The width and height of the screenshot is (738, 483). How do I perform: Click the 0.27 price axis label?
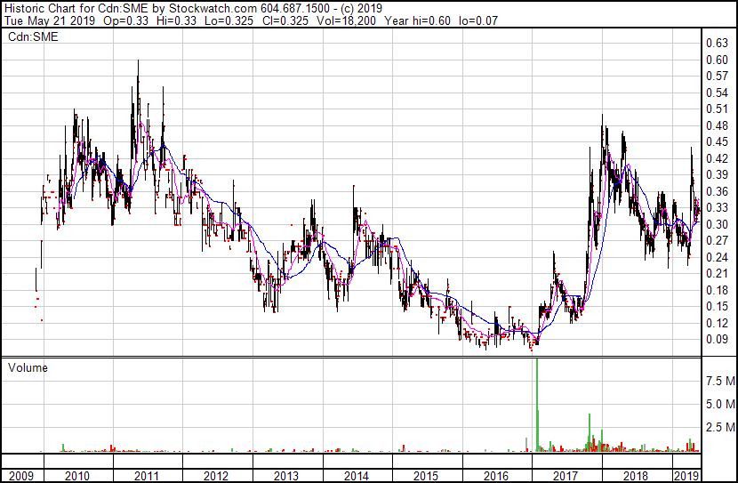[717, 240]
